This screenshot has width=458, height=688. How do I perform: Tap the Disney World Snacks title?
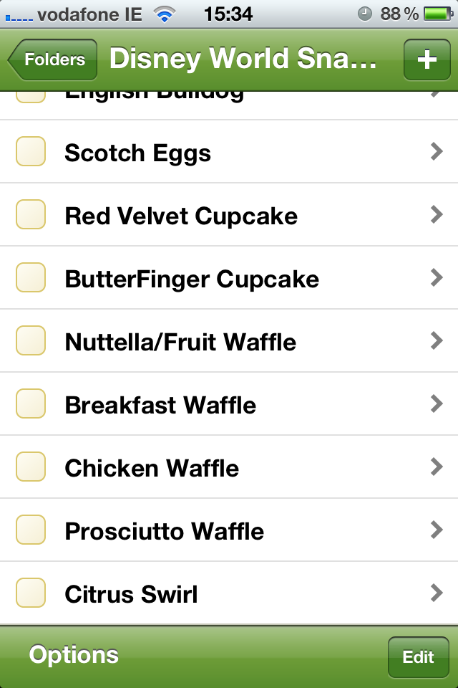[243, 59]
